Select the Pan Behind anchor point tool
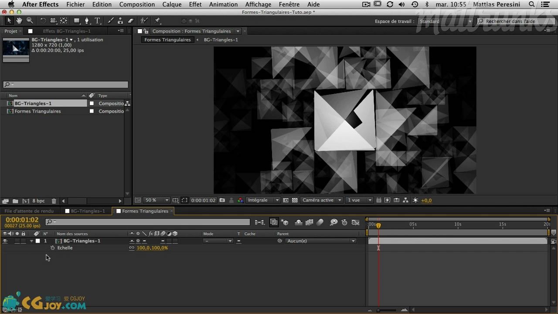The width and height of the screenshot is (558, 314). (x=64, y=21)
